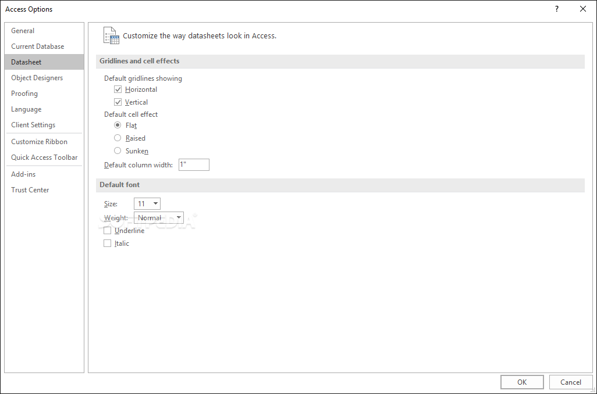
Task: Select the Datasheet category
Action: [x=44, y=62]
